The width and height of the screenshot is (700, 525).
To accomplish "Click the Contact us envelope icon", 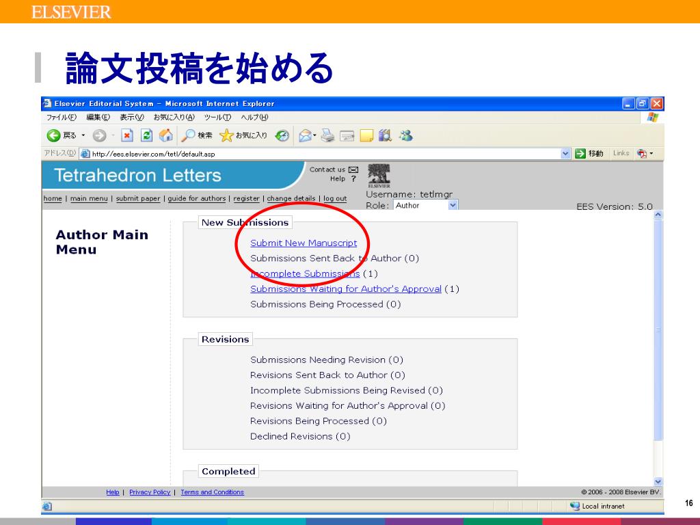I will click(353, 170).
